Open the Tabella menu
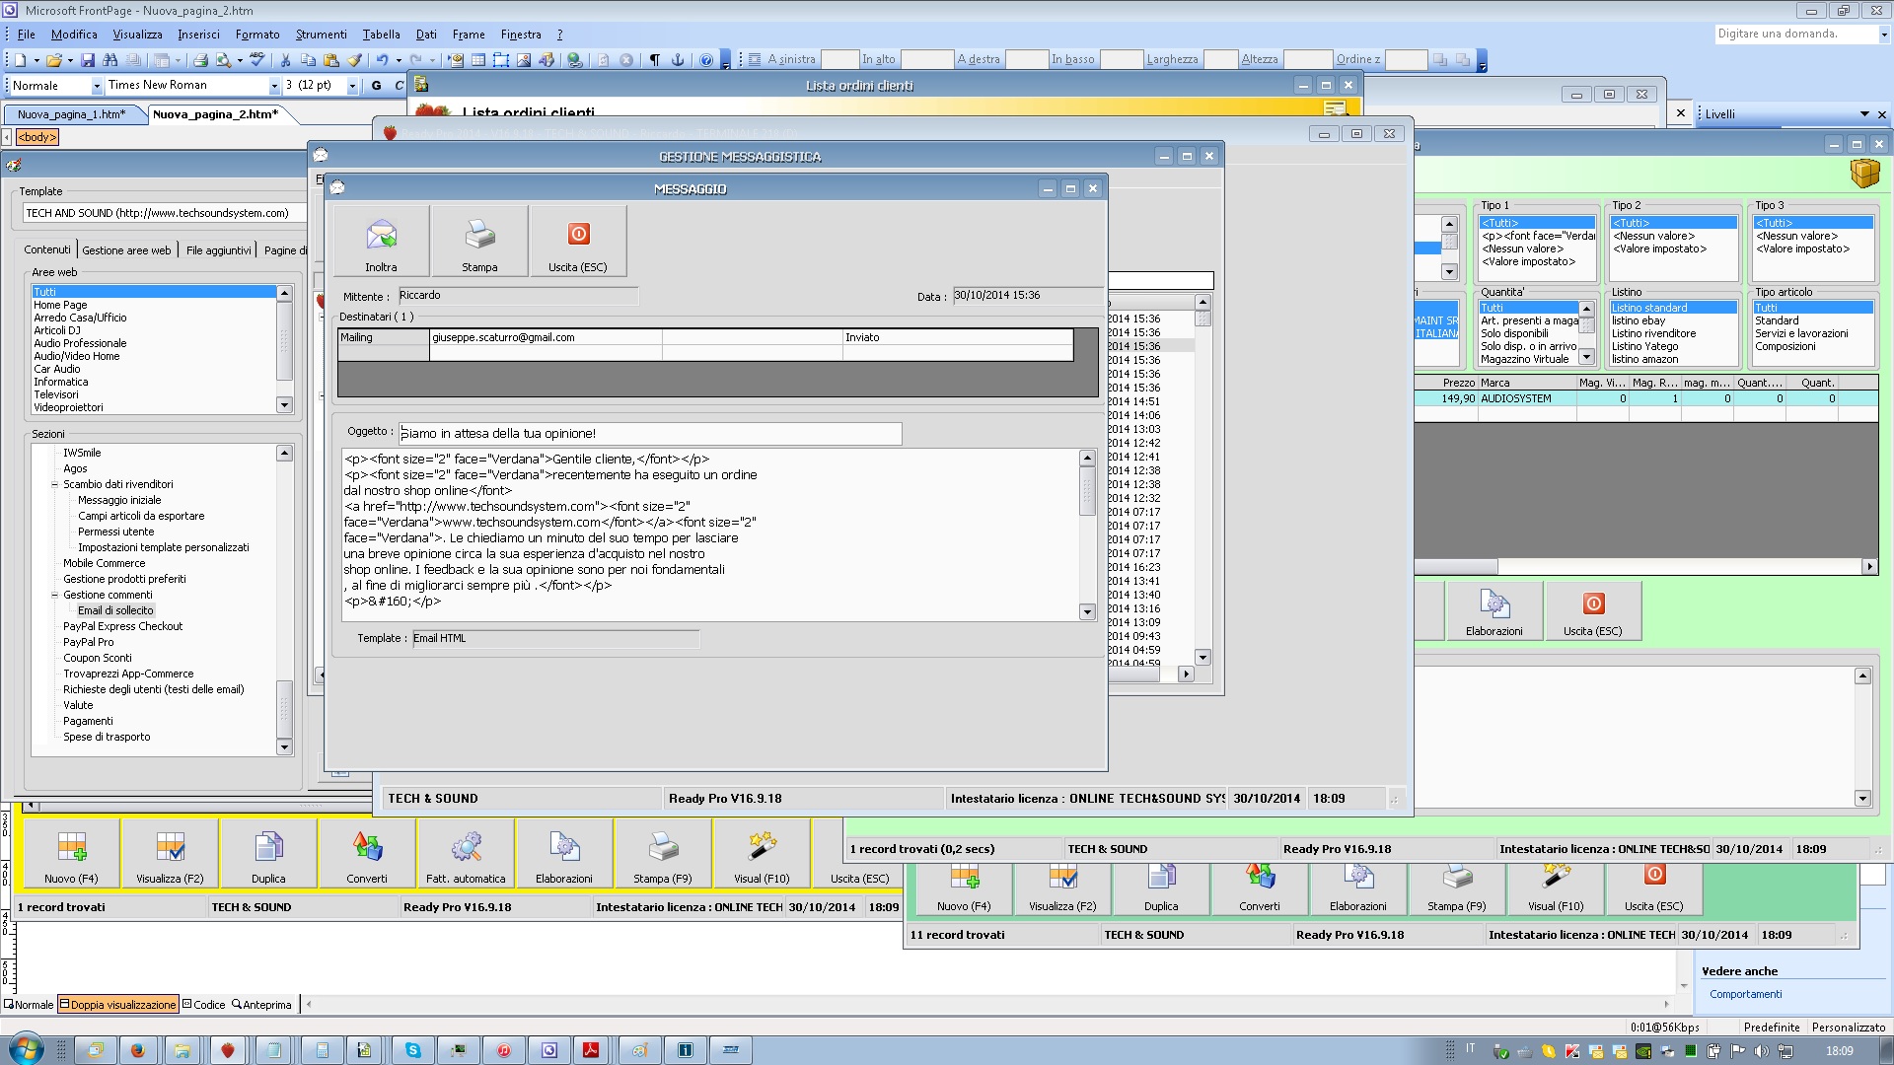 (x=381, y=35)
